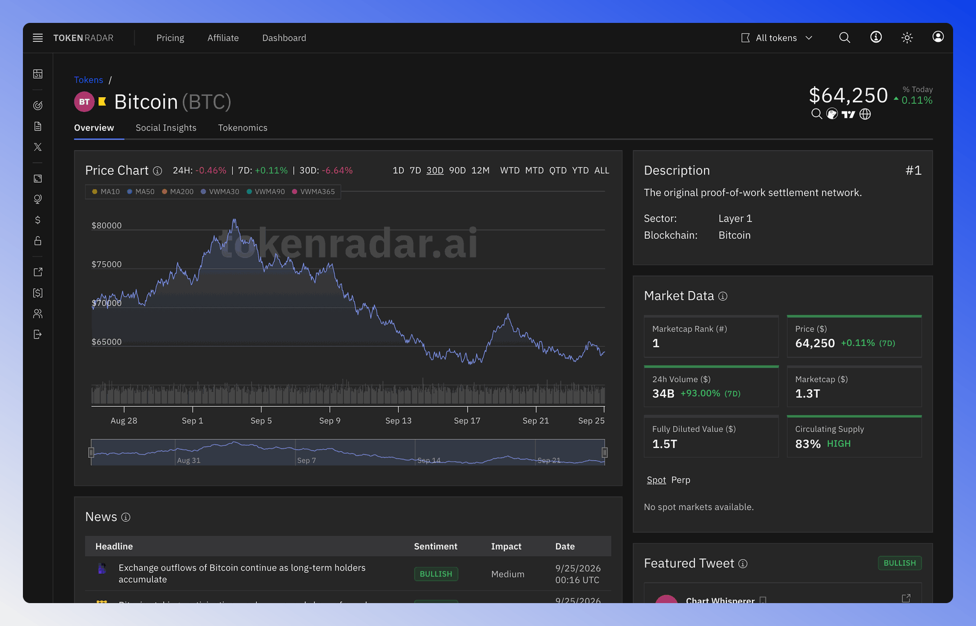Click the BULLISH badge in the Featured Tweet header
The width and height of the screenshot is (976, 626).
900,563
